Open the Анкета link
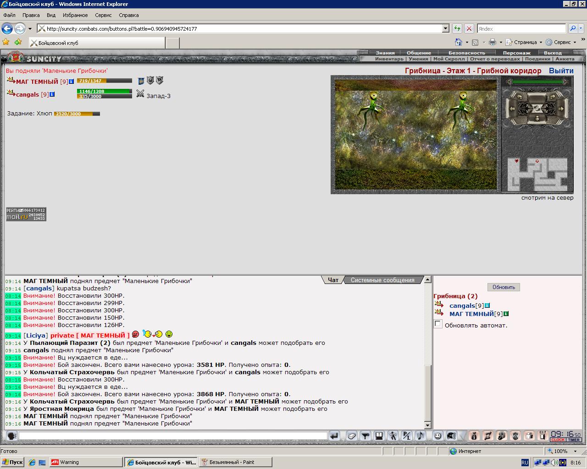 tap(565, 59)
